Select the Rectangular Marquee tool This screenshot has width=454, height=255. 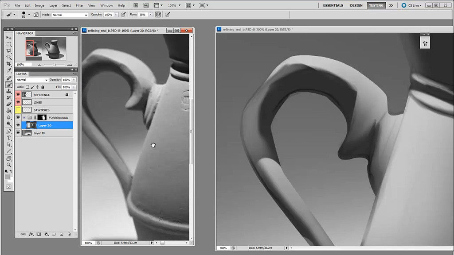coord(9,44)
